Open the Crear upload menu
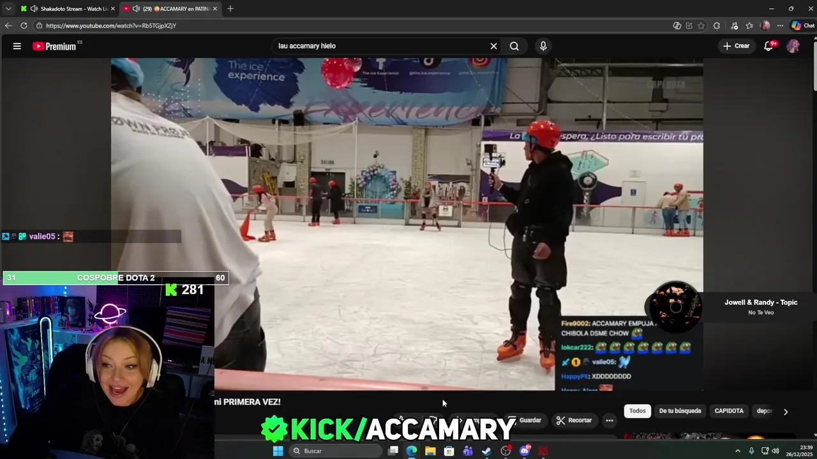The image size is (817, 459). click(737, 46)
